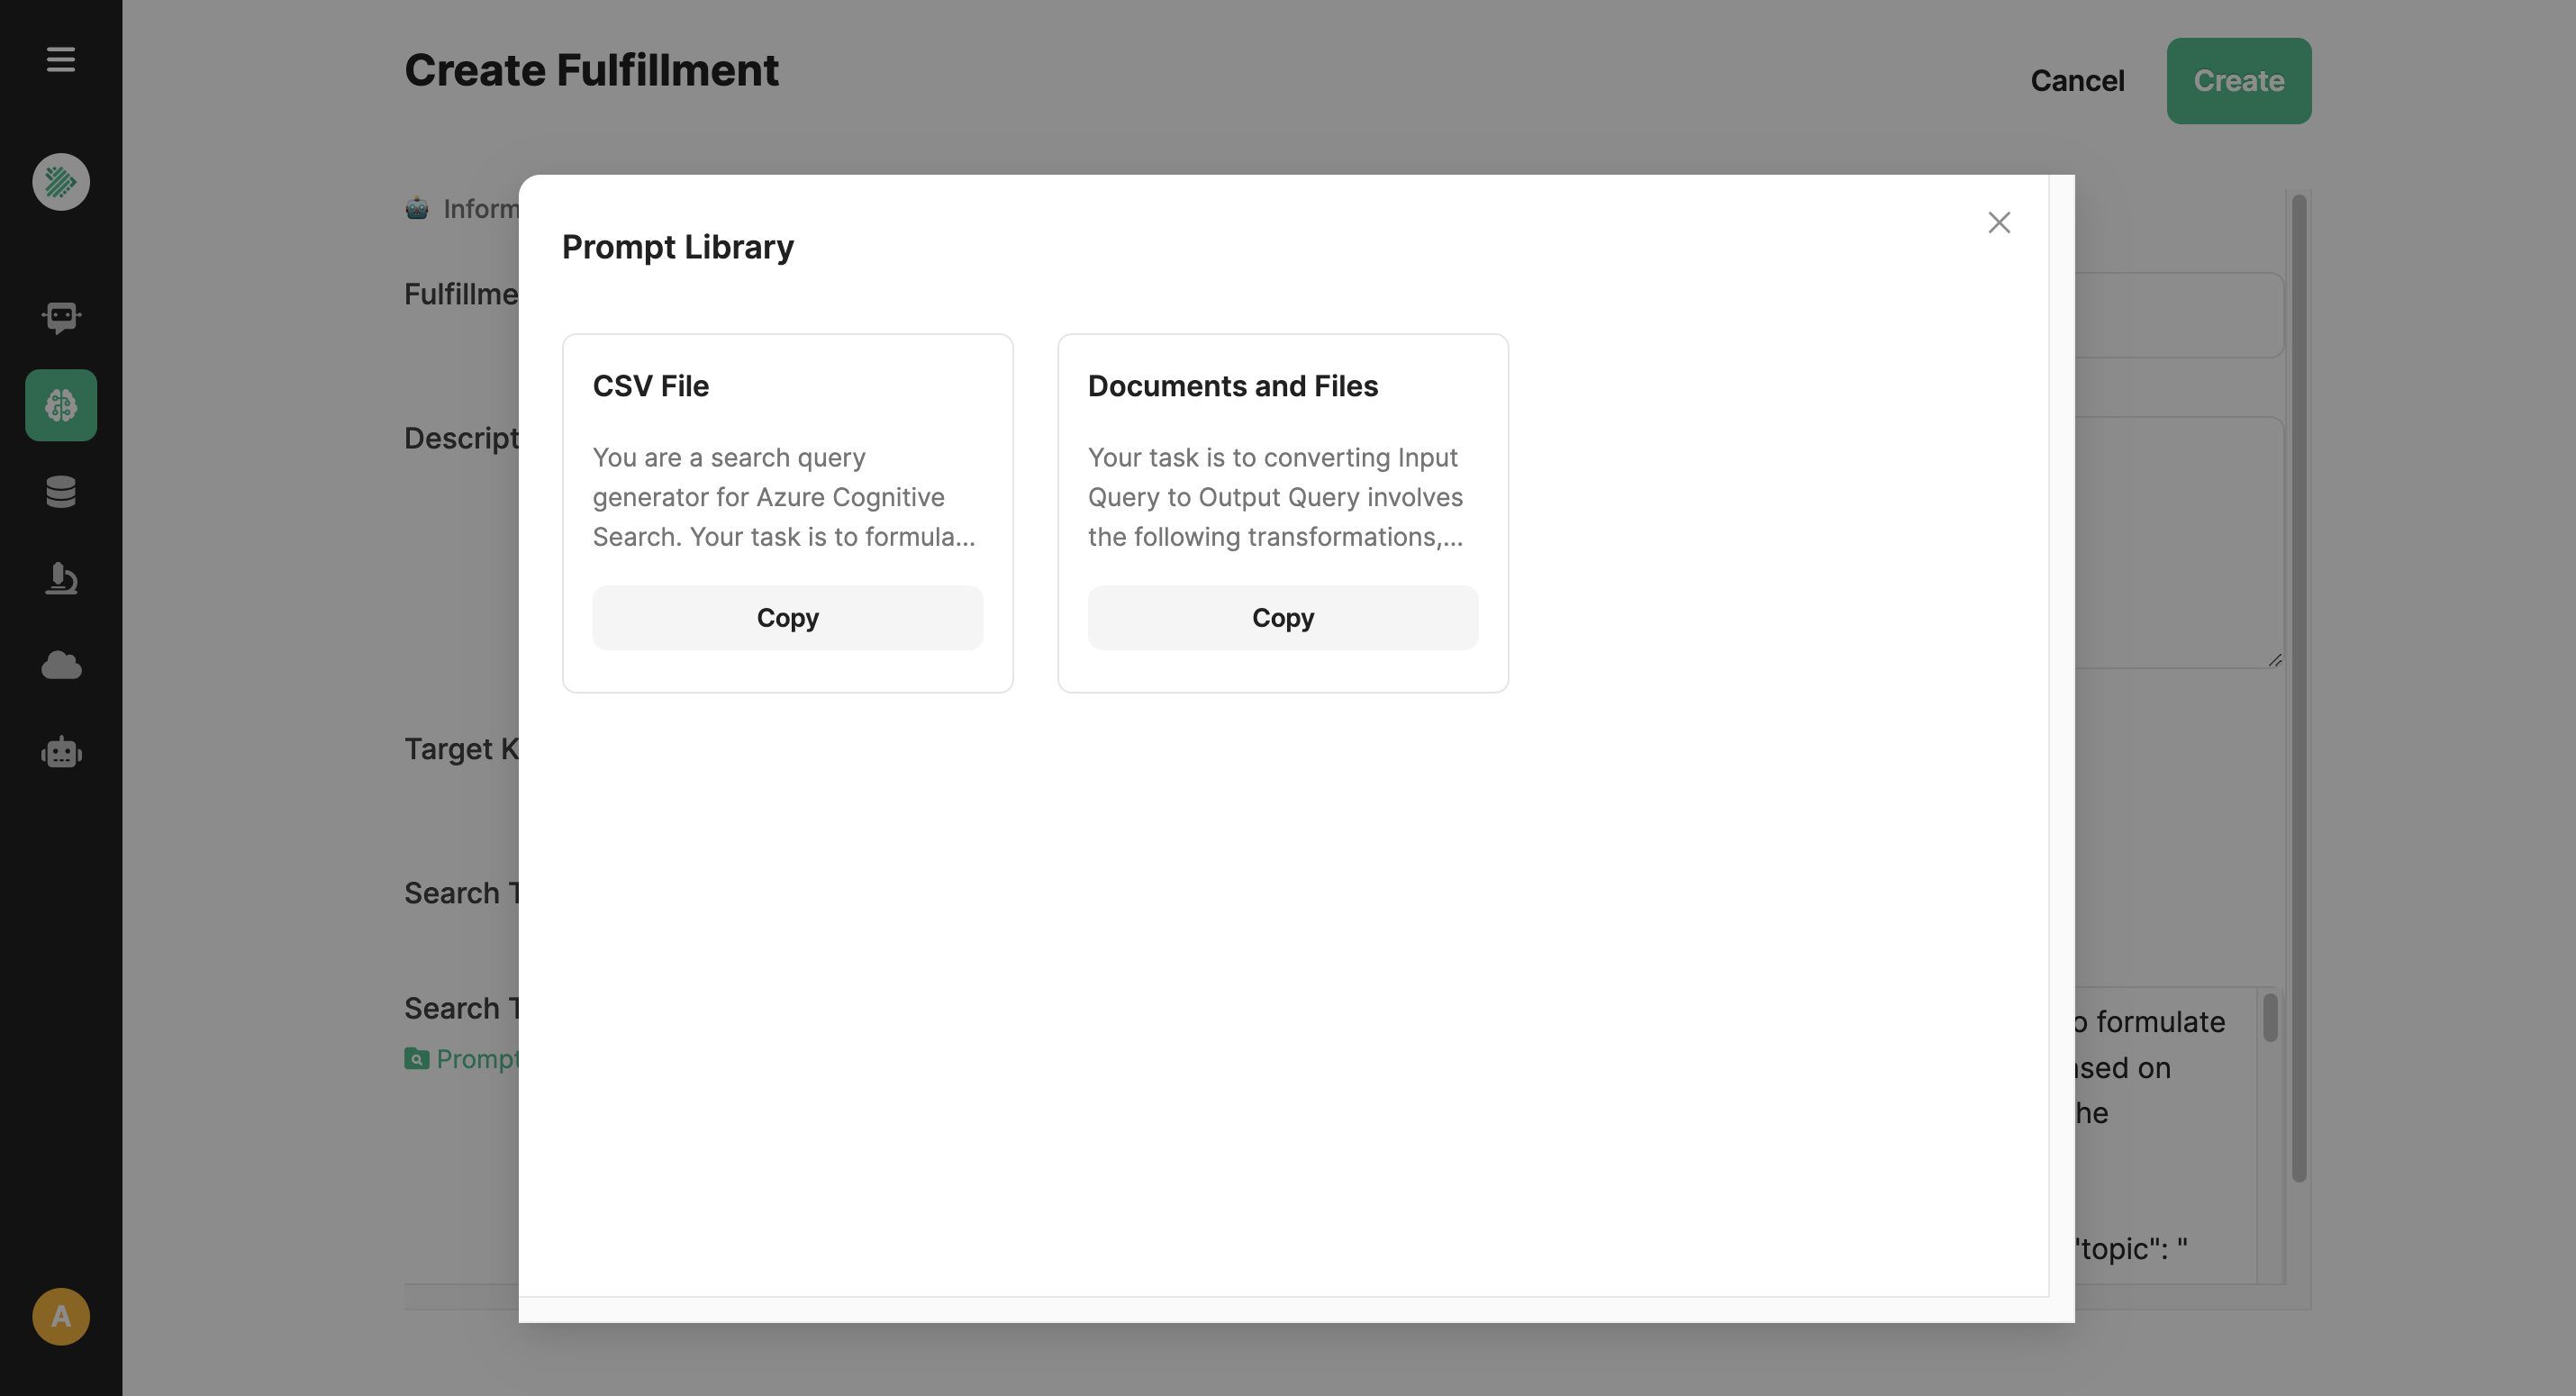Cancel the fulfillment creation
This screenshot has height=1396, width=2576.
(x=2076, y=81)
